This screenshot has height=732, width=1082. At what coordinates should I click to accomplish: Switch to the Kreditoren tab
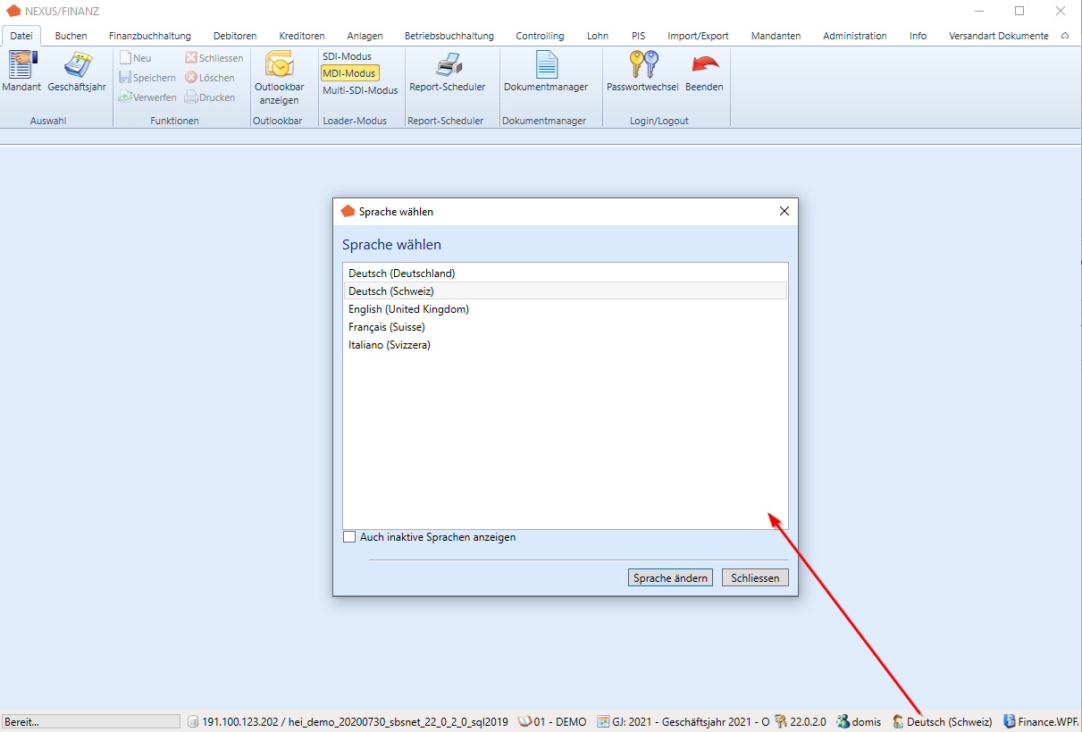pyautogui.click(x=301, y=36)
